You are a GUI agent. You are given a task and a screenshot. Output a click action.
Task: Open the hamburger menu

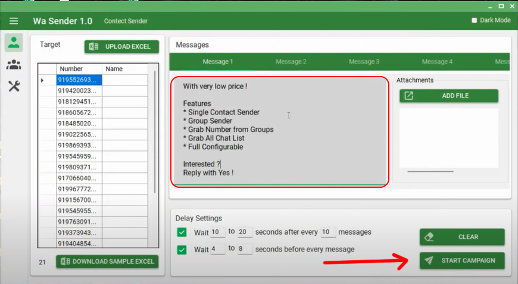coord(14,21)
